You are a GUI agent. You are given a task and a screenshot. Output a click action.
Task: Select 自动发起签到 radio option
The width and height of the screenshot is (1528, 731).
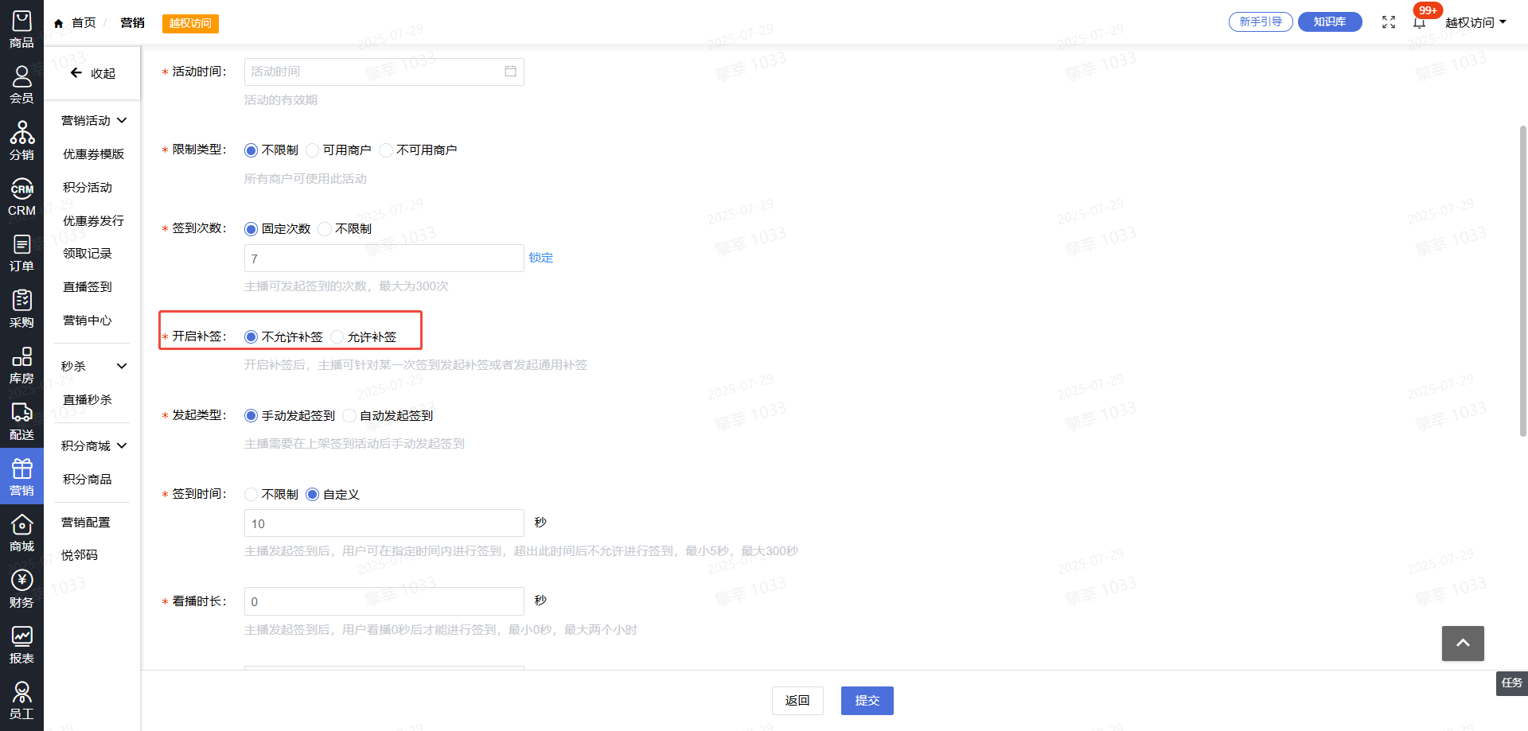(x=349, y=416)
